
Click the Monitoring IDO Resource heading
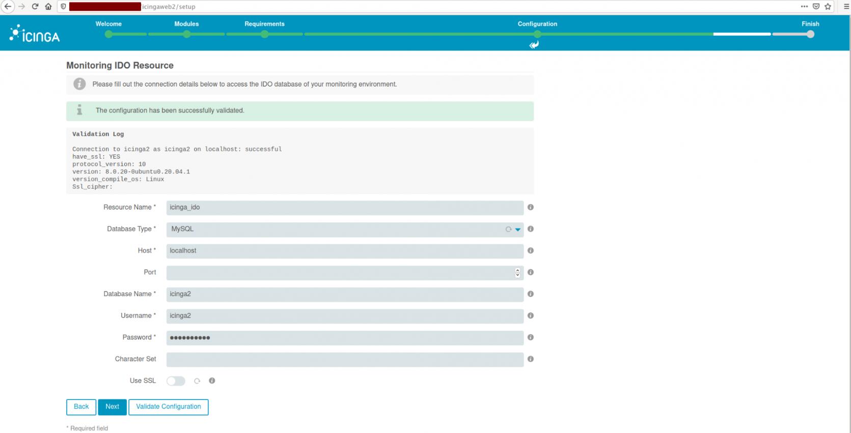click(x=120, y=65)
